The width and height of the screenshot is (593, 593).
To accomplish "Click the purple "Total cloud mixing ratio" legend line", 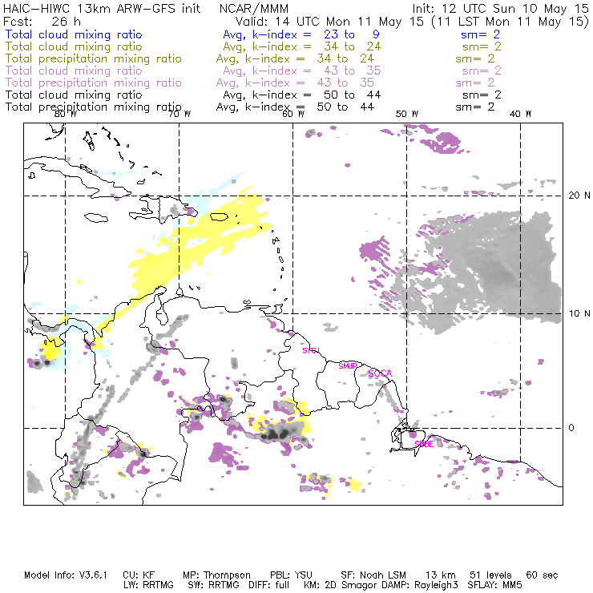I will click(74, 71).
